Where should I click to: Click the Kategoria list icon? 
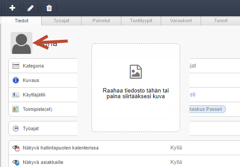[16, 66]
